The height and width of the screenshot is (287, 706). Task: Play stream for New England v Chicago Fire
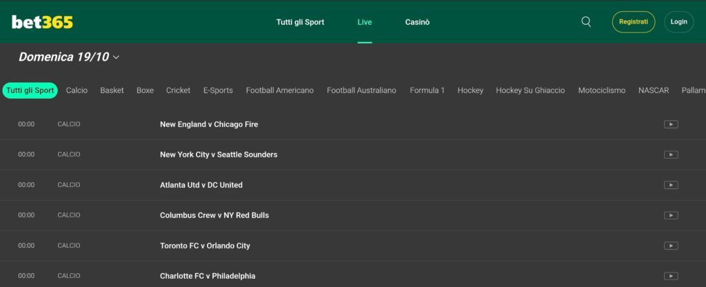(671, 124)
